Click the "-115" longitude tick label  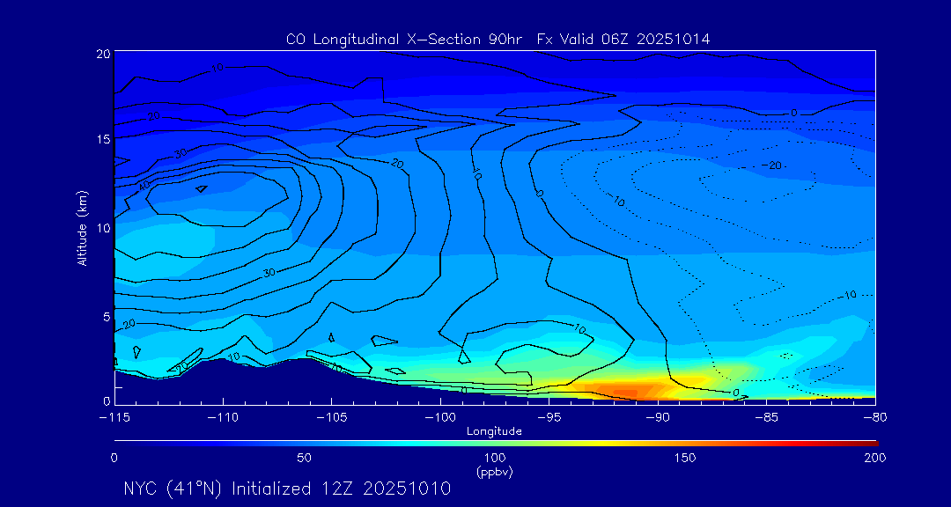point(114,417)
